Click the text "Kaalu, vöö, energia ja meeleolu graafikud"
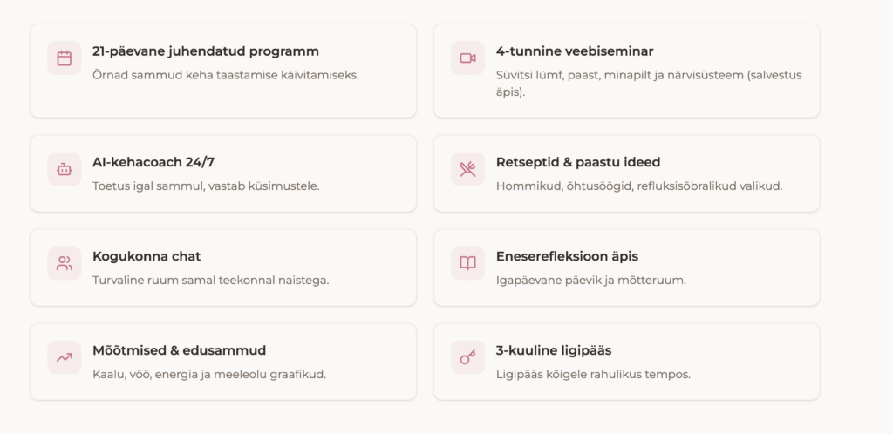Image resolution: width=893 pixels, height=434 pixels. click(x=209, y=374)
